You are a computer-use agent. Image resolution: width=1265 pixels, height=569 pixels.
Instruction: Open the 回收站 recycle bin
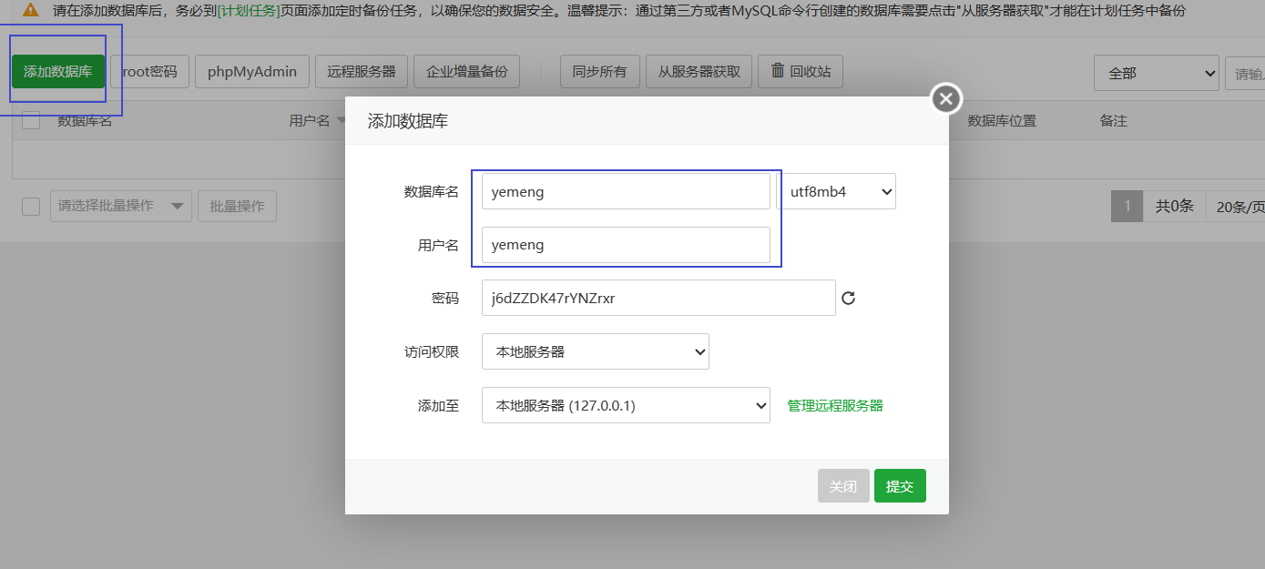[801, 71]
